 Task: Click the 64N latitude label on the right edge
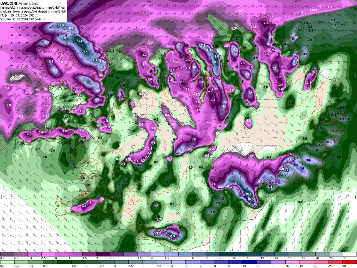coord(356,197)
